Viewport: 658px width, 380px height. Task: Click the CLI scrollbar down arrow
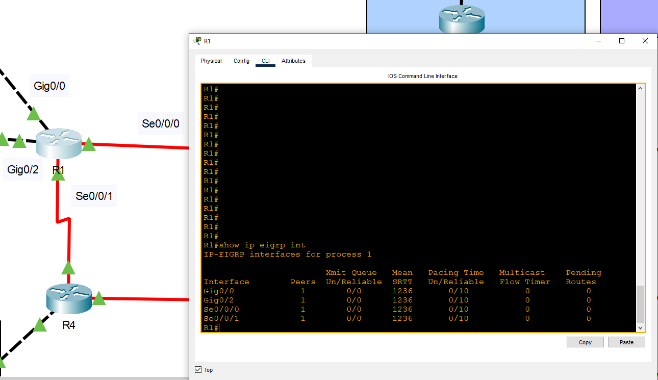[640, 327]
